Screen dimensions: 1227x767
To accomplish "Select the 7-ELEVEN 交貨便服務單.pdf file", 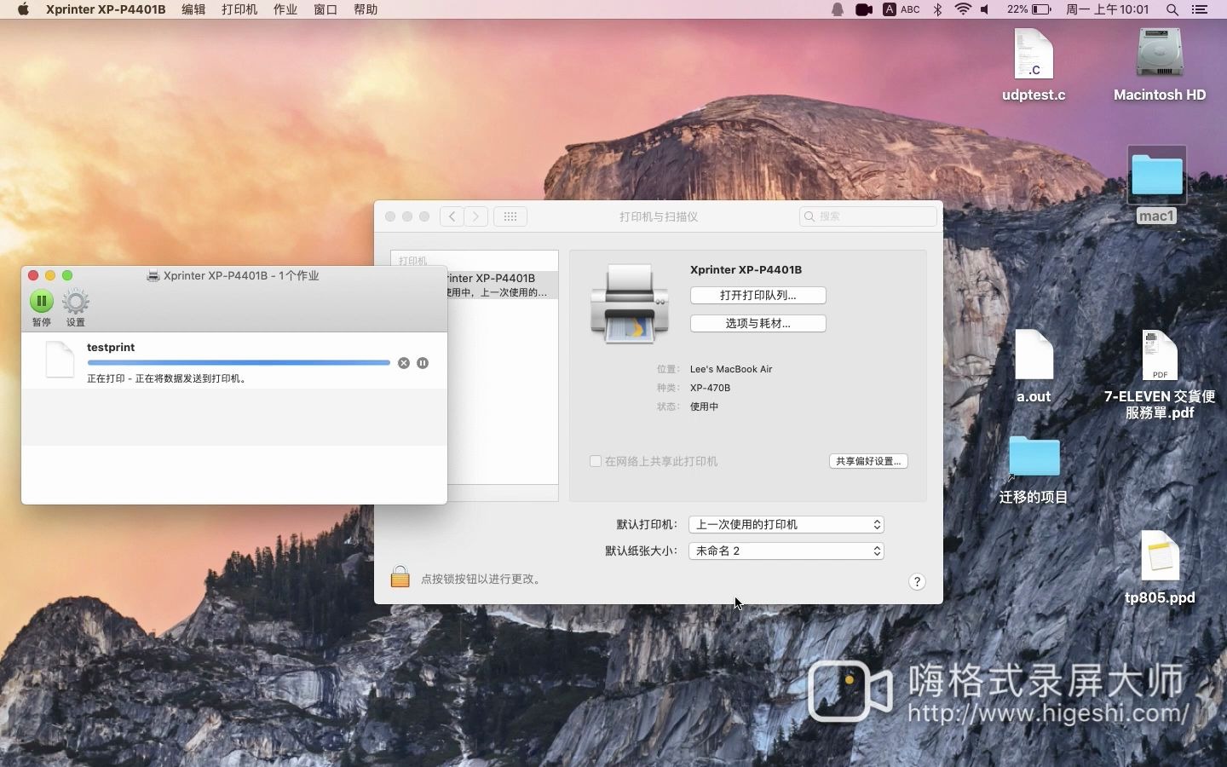I will point(1160,375).
